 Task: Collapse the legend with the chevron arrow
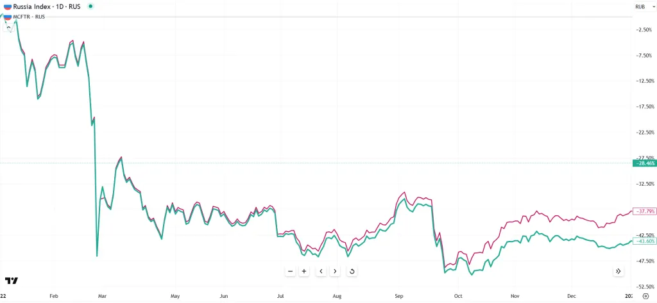pyautogui.click(x=8, y=28)
